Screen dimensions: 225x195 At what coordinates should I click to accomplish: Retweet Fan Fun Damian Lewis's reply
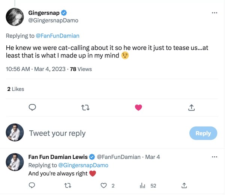point(68,185)
